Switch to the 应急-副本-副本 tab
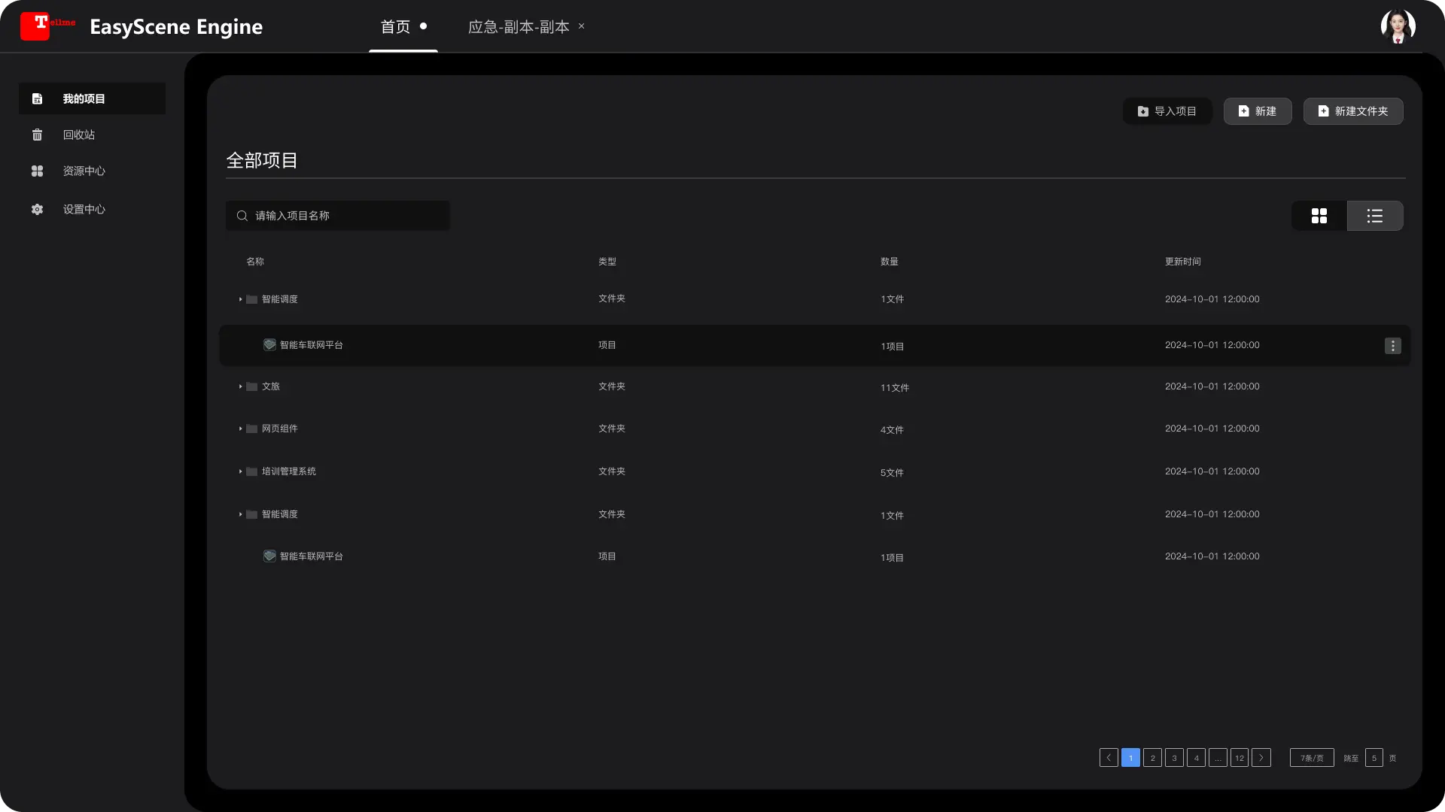 click(519, 27)
